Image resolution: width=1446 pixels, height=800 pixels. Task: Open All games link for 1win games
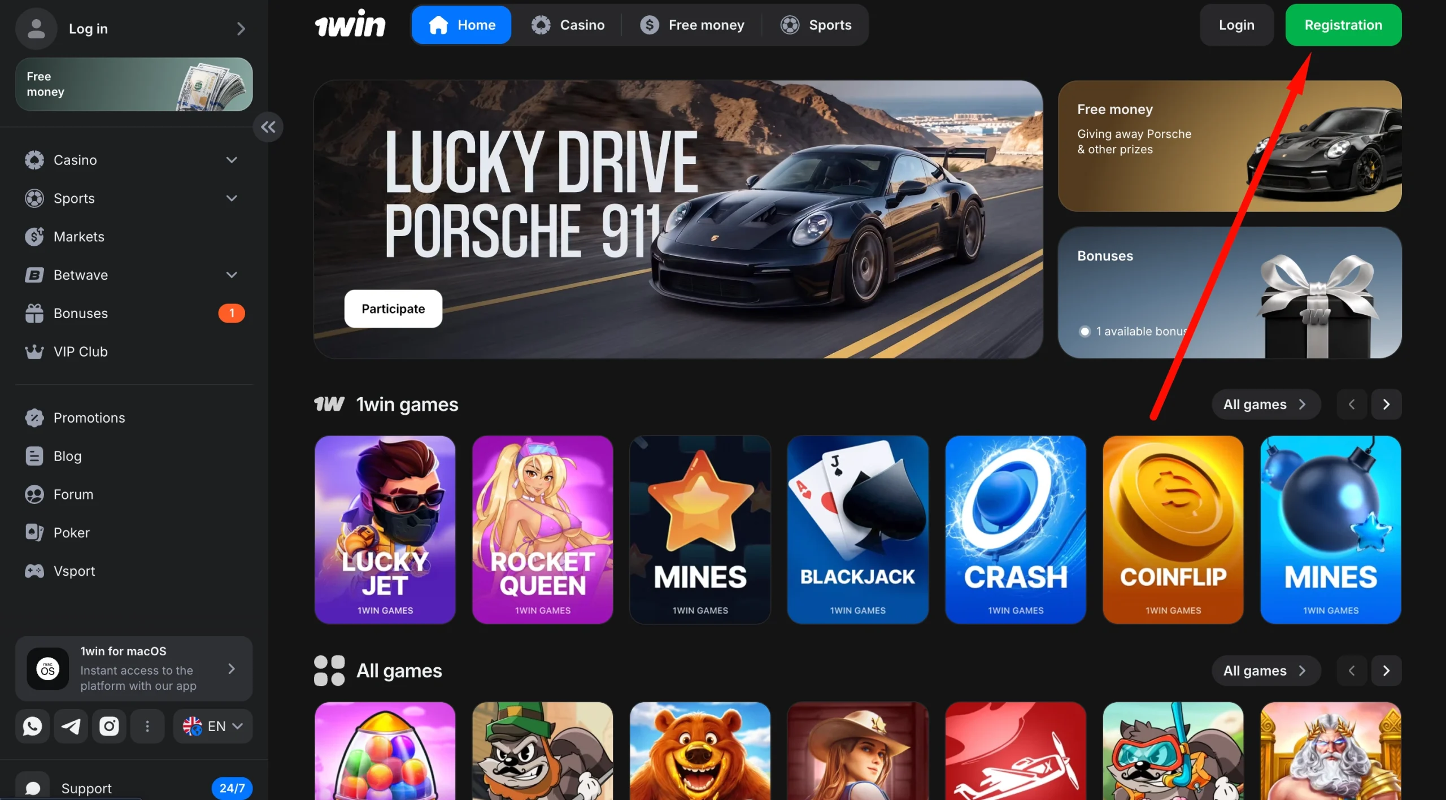[x=1266, y=405]
